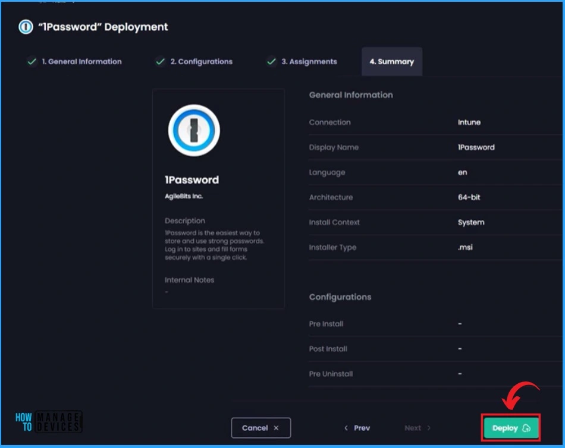The height and width of the screenshot is (448, 565).
Task: Click the Configurations section heading
Action: point(340,297)
